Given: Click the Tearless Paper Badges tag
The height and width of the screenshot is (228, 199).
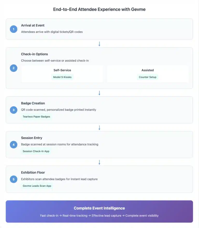Looking at the screenshot, I should pos(36,117).
